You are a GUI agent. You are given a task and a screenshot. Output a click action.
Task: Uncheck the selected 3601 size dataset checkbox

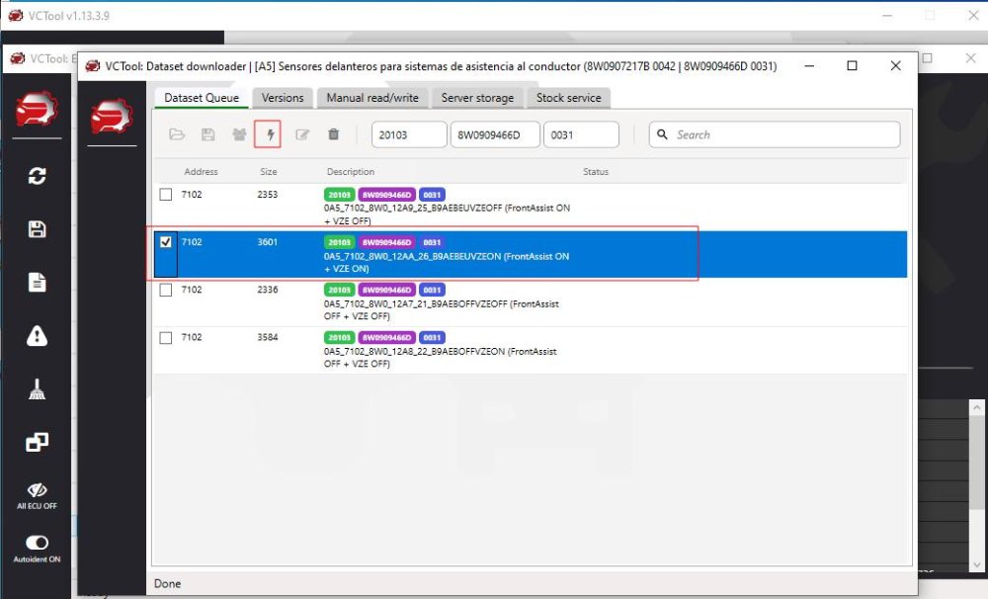click(166, 242)
